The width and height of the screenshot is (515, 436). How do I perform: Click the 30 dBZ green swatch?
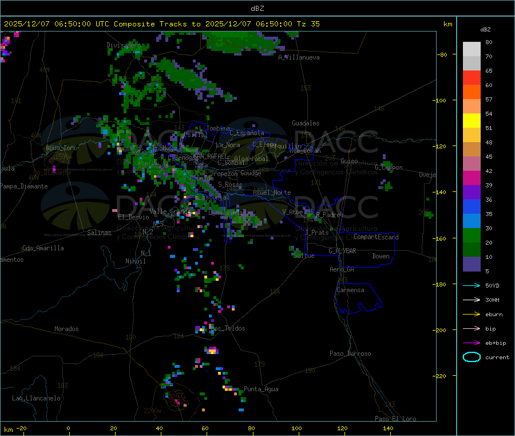pos(472,235)
